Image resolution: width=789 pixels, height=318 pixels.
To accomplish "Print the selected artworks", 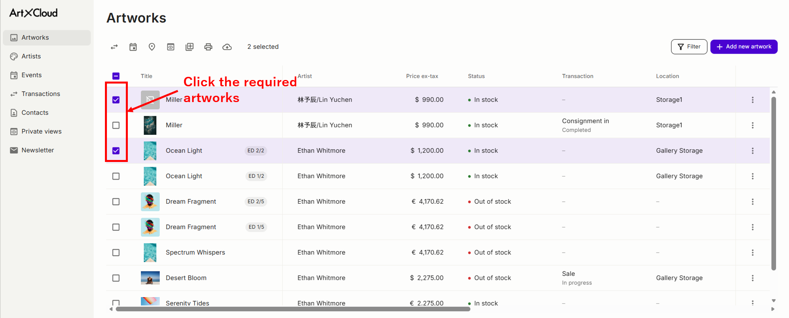I will click(x=208, y=47).
